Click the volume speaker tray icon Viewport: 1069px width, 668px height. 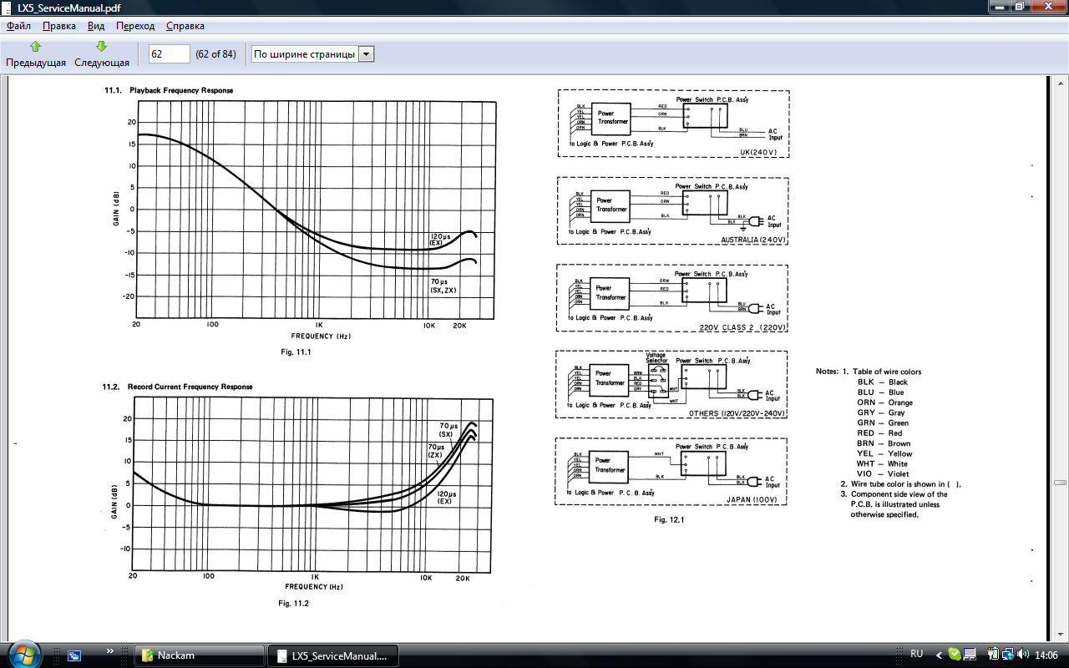click(1023, 654)
